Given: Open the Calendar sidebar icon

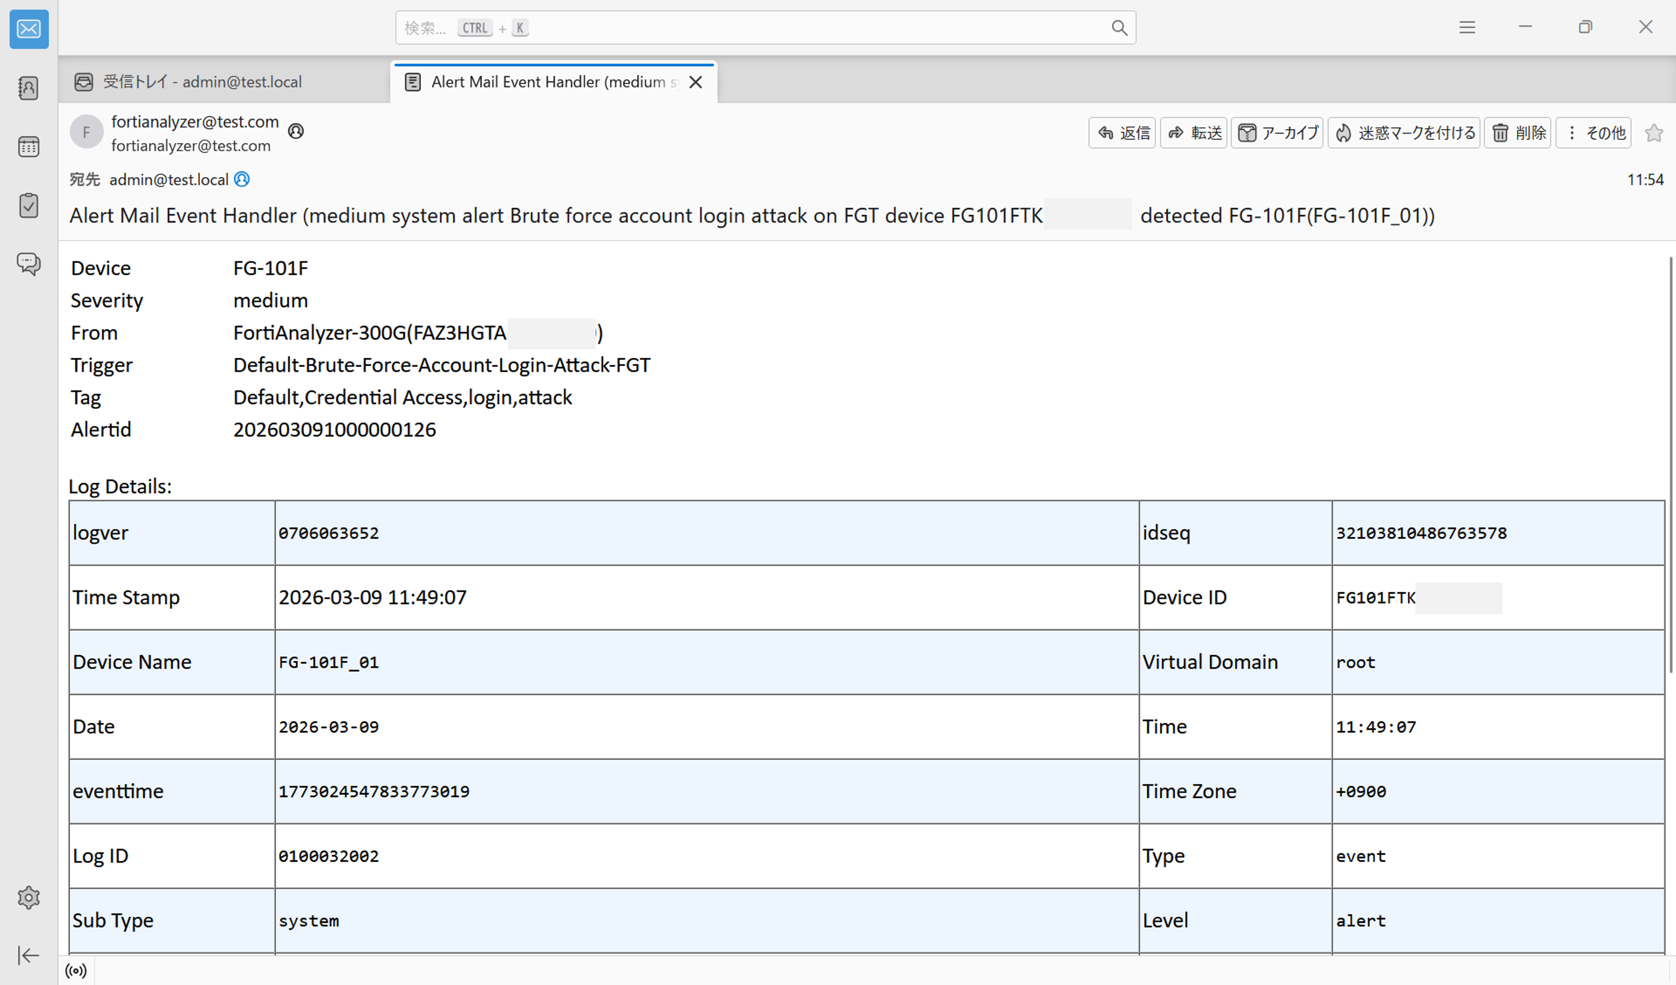Looking at the screenshot, I should (29, 146).
